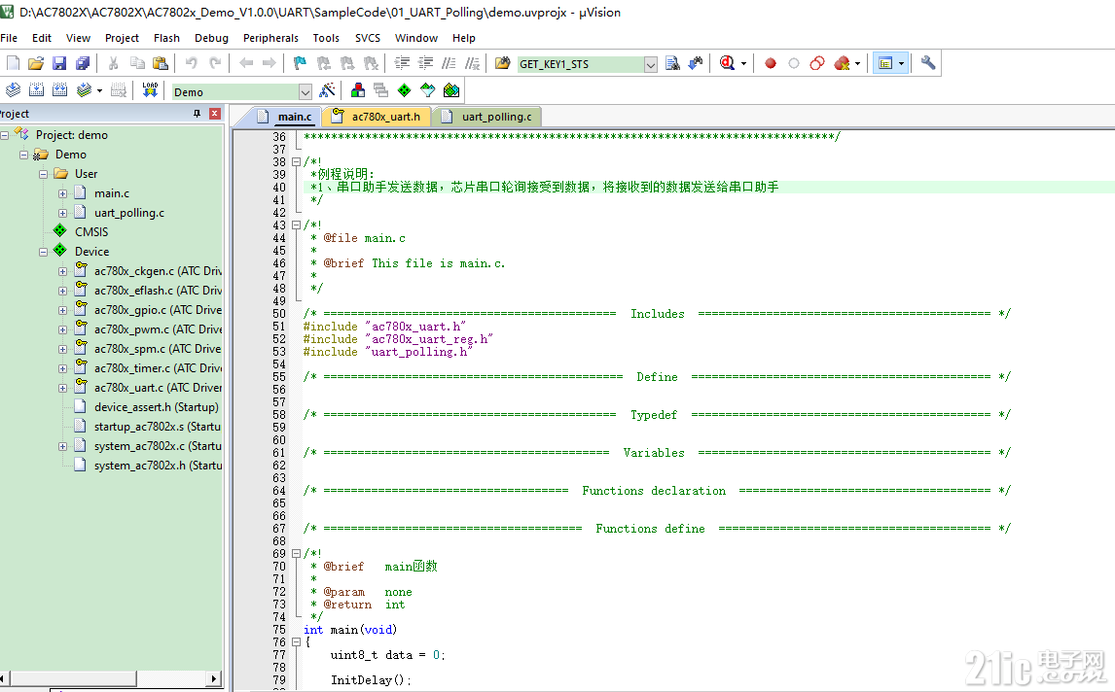Expand the main.c tree node
Screen dimensions: 1115x692
point(62,193)
